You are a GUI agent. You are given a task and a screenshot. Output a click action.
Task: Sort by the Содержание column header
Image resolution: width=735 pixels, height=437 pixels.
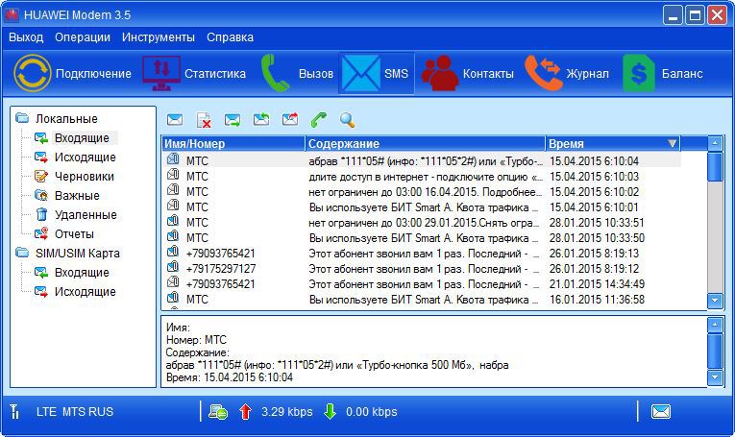click(x=426, y=143)
